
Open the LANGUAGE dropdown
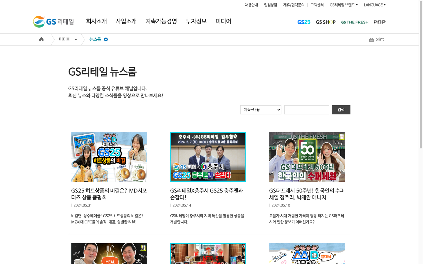click(375, 5)
